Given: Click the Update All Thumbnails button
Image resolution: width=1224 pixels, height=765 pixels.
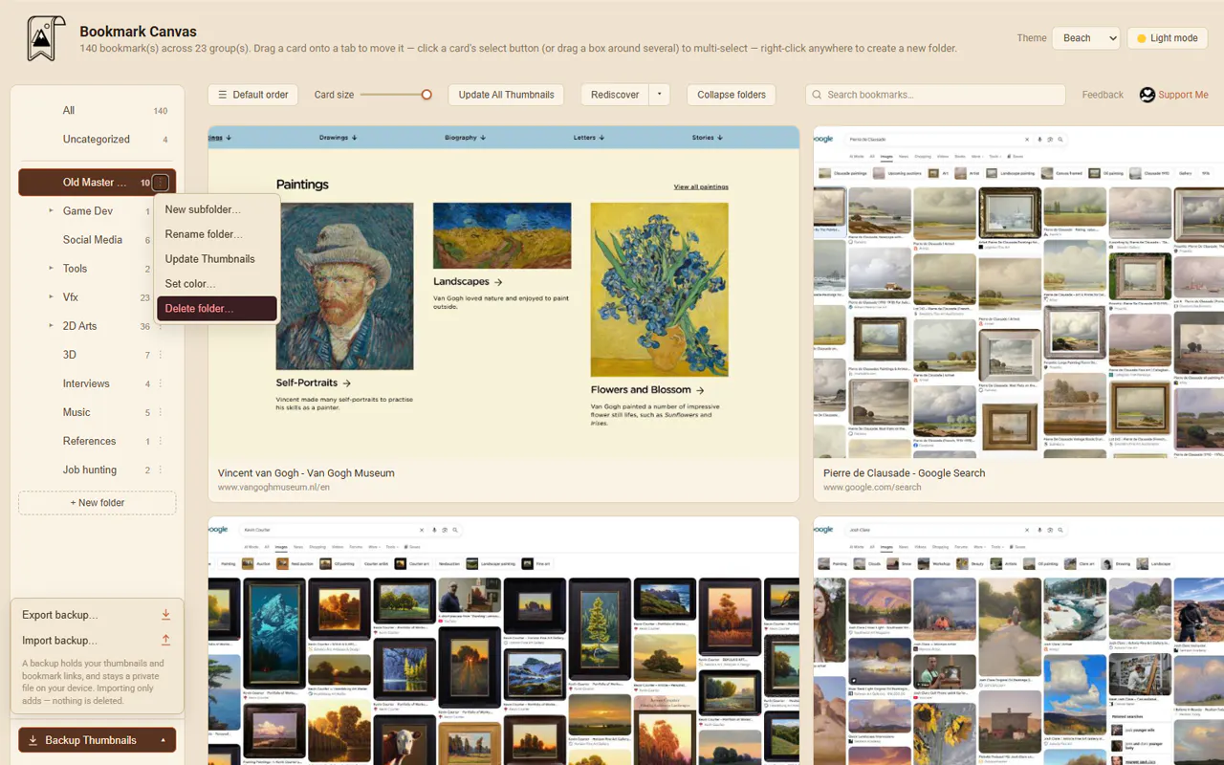Looking at the screenshot, I should coord(506,95).
